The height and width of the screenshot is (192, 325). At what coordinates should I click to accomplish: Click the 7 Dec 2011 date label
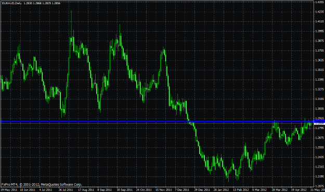[182, 190]
